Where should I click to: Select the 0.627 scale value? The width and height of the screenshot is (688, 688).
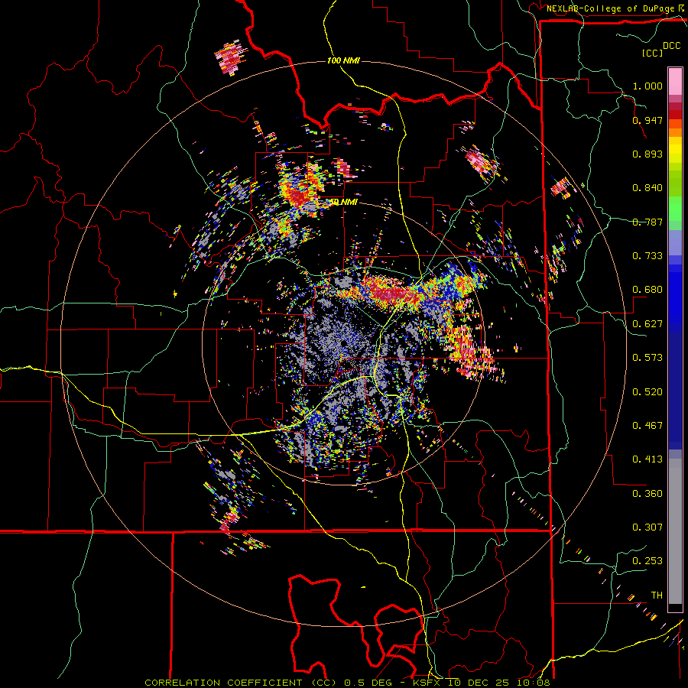647,324
